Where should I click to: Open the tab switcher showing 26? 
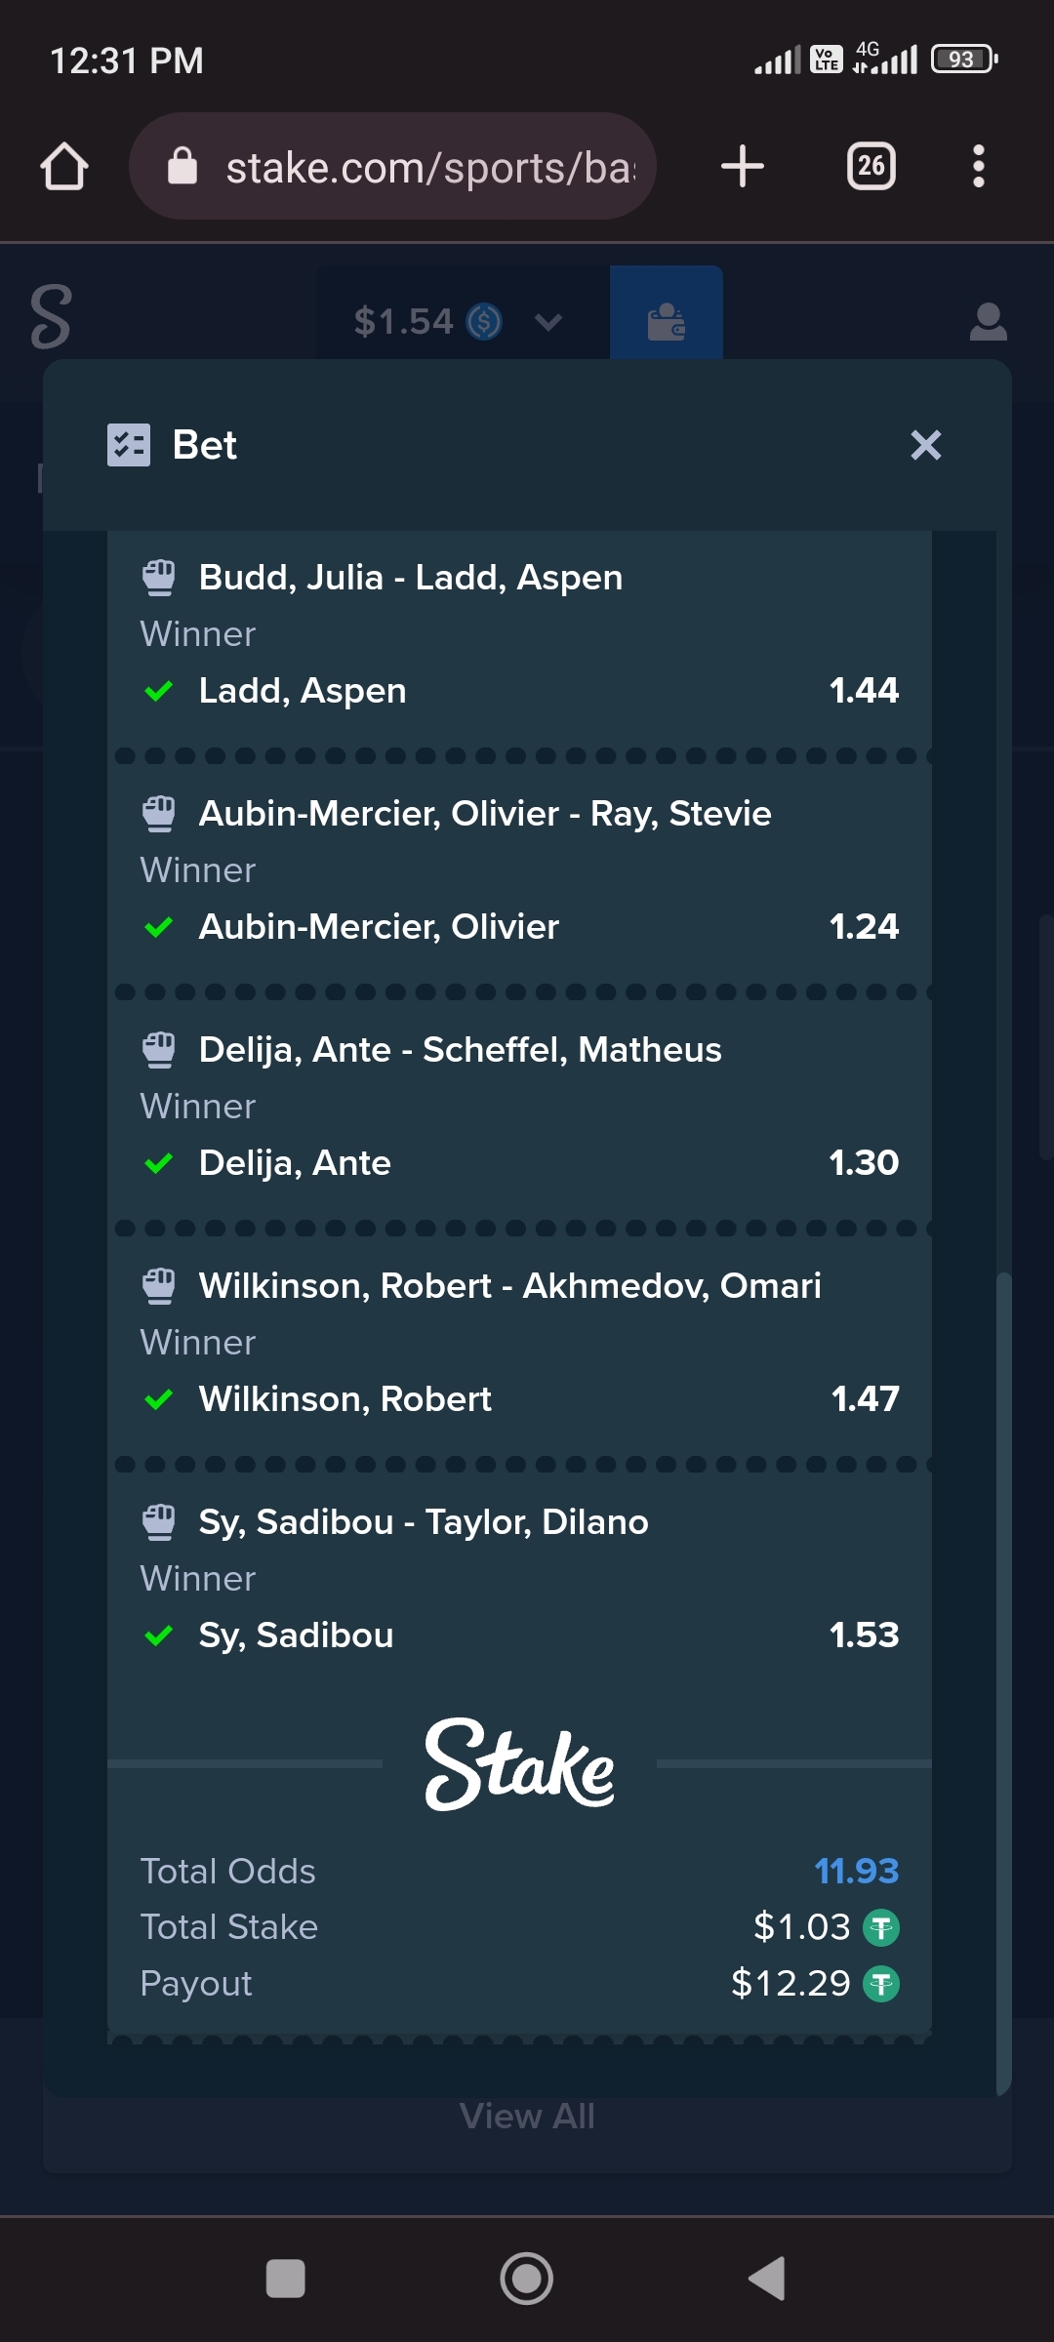(872, 166)
